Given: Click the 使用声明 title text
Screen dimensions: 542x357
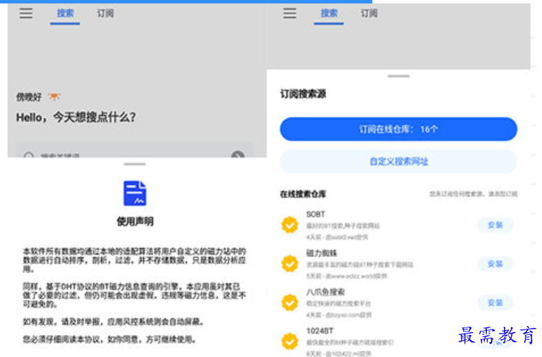Looking at the screenshot, I should (x=134, y=221).
